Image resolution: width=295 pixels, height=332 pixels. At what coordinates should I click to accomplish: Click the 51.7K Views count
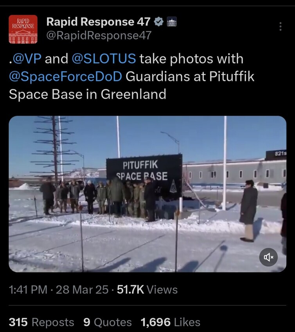tap(147, 289)
